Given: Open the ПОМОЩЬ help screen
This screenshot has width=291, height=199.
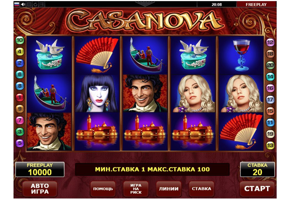Looking at the screenshot, I should tap(103, 189).
